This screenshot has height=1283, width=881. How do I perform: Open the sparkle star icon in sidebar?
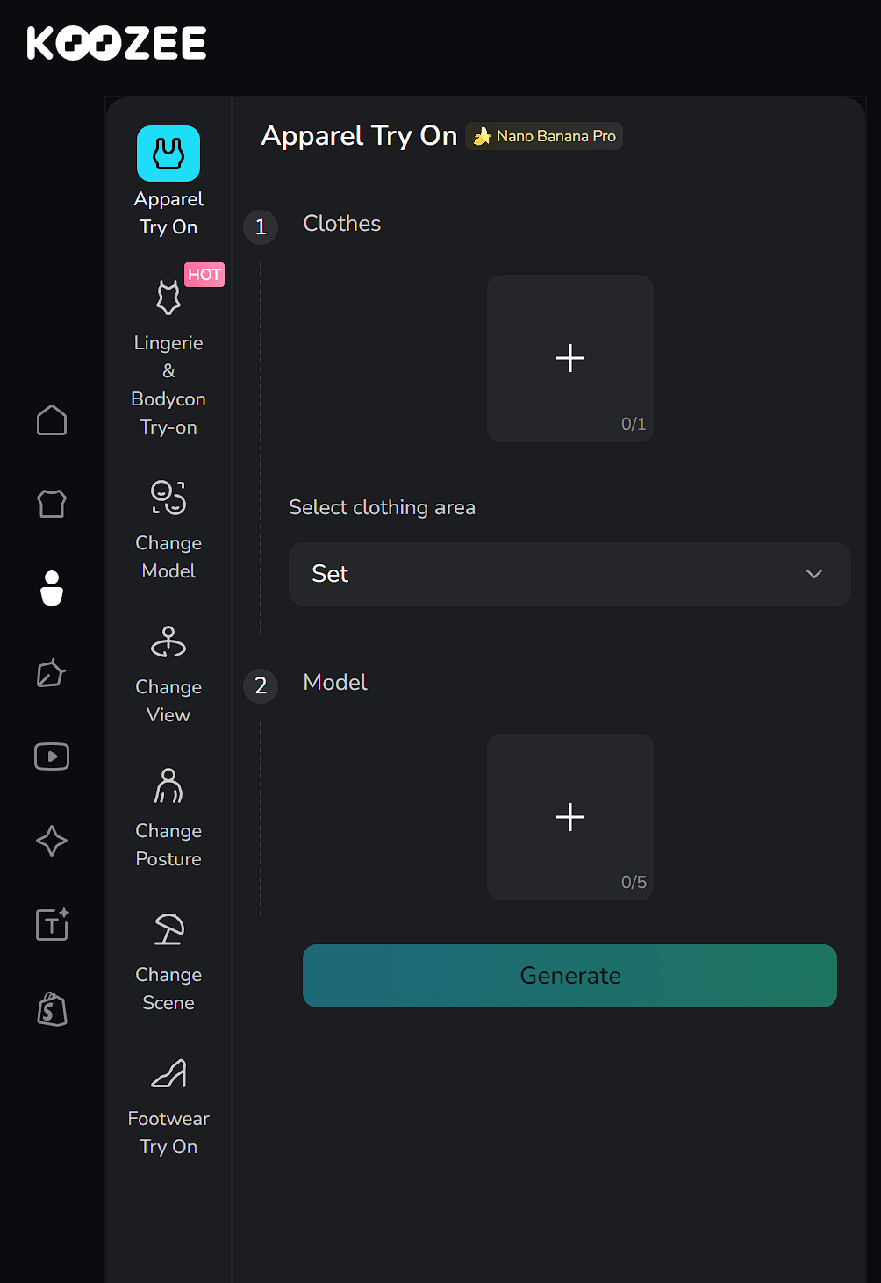pos(52,841)
